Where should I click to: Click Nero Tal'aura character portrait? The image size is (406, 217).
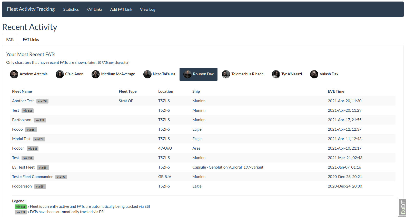[147, 74]
